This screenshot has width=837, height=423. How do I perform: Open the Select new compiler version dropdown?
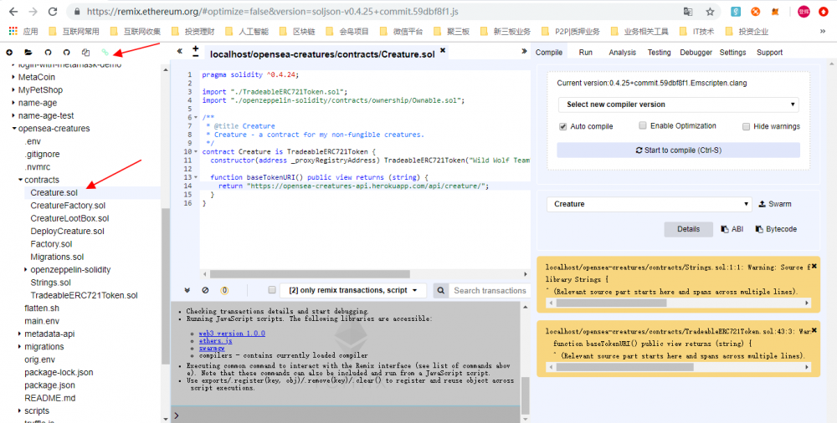(678, 104)
